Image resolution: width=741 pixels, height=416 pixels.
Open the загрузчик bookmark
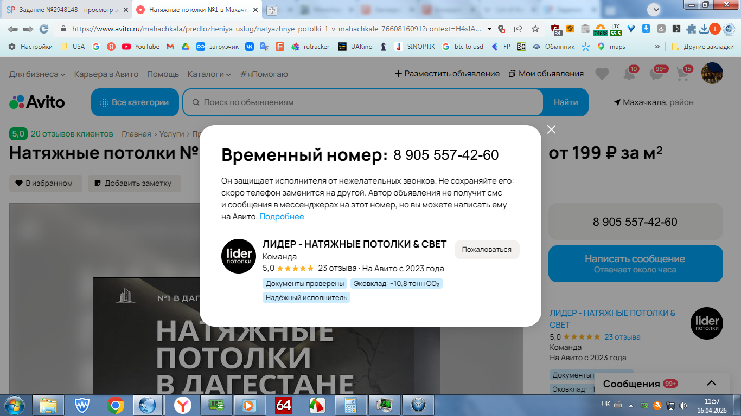[218, 47]
